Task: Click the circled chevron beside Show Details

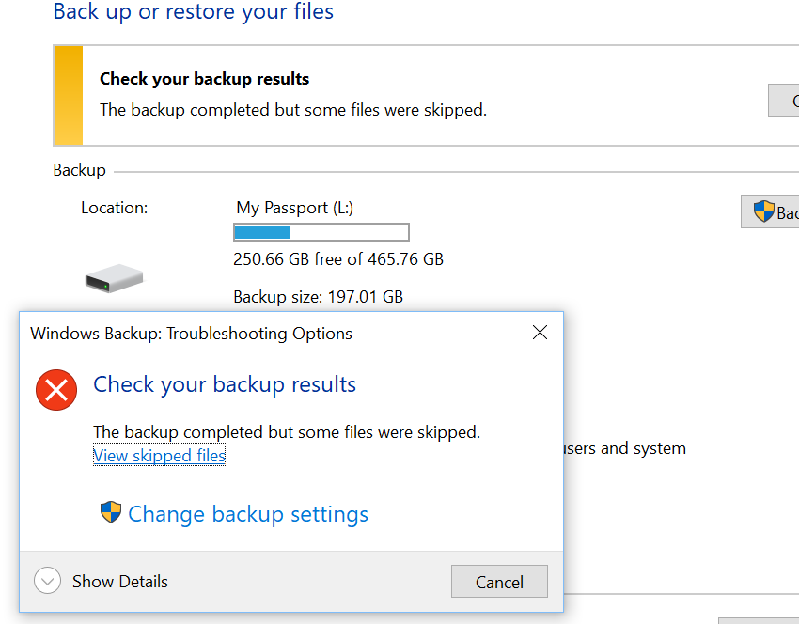Action: 47,581
